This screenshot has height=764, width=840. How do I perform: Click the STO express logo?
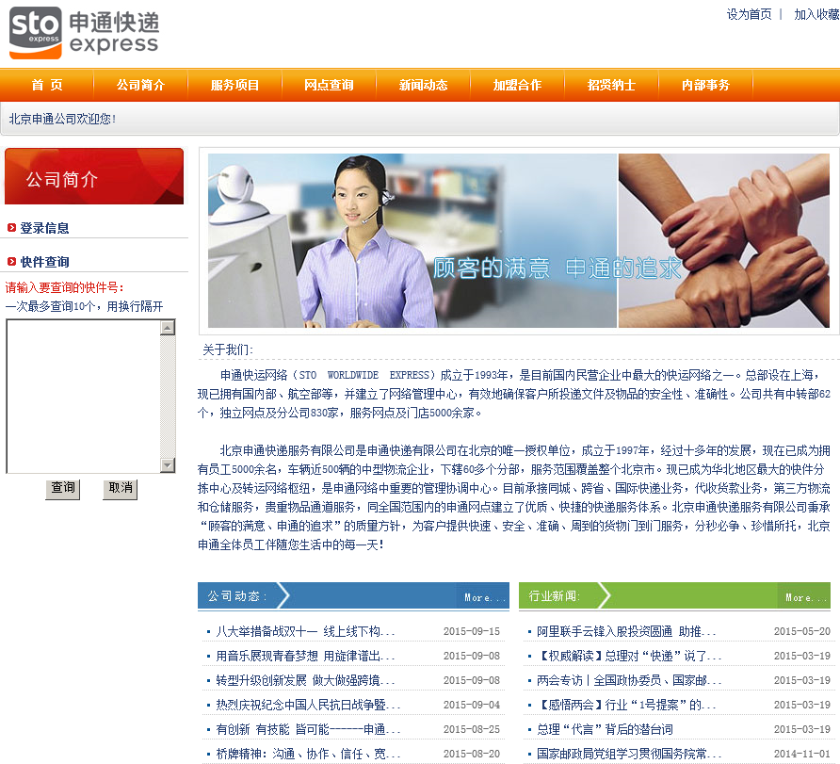tap(84, 33)
